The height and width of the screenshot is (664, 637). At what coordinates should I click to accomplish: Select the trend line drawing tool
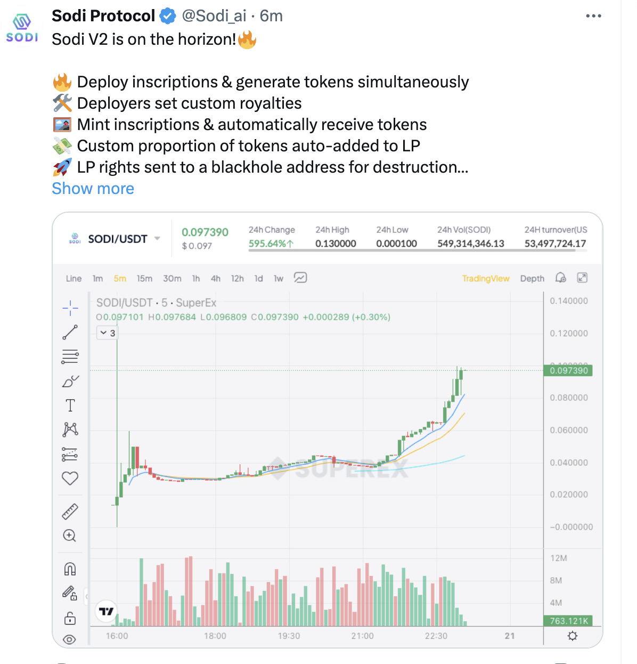[70, 333]
